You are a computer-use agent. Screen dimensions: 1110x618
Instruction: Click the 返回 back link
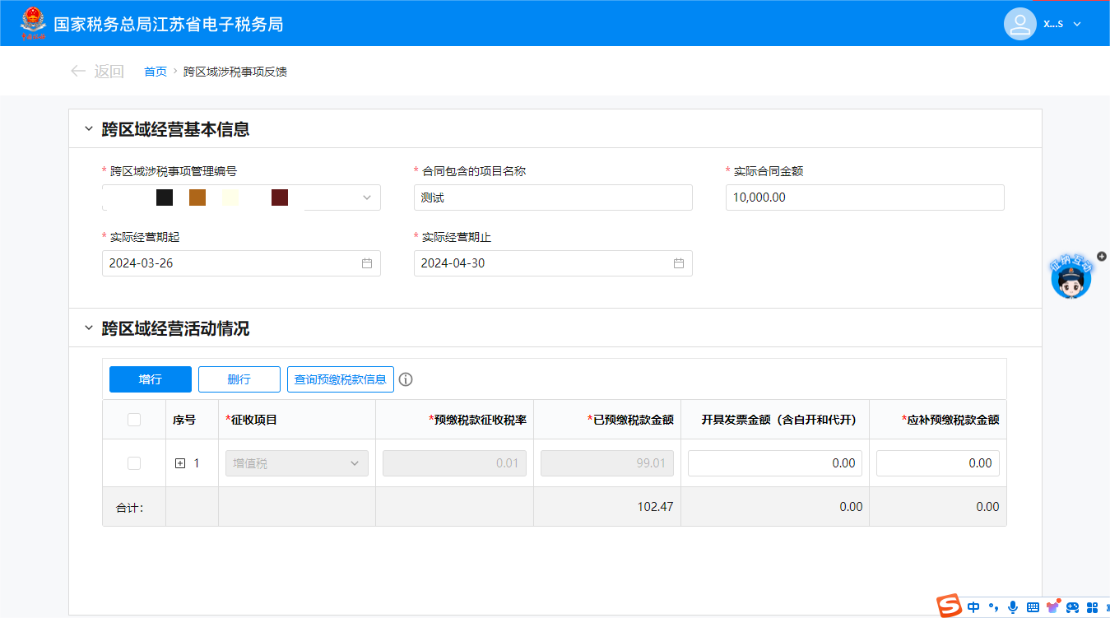[x=97, y=72]
